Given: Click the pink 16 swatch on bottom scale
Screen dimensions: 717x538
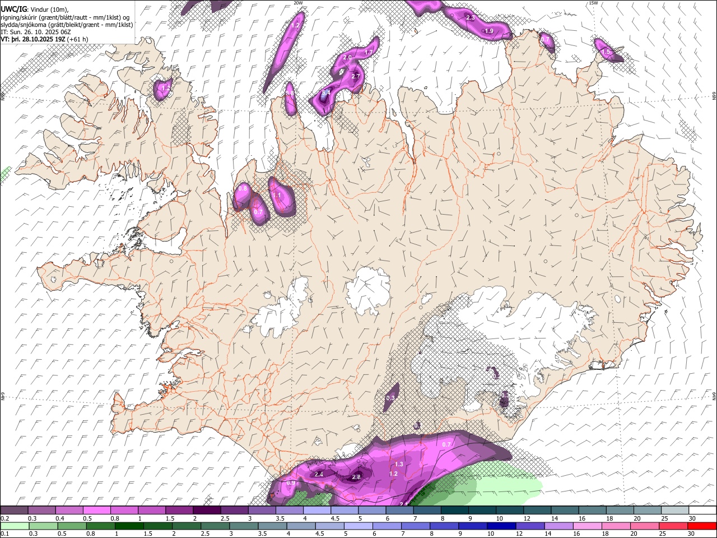Looking at the screenshot, I should click(587, 526).
